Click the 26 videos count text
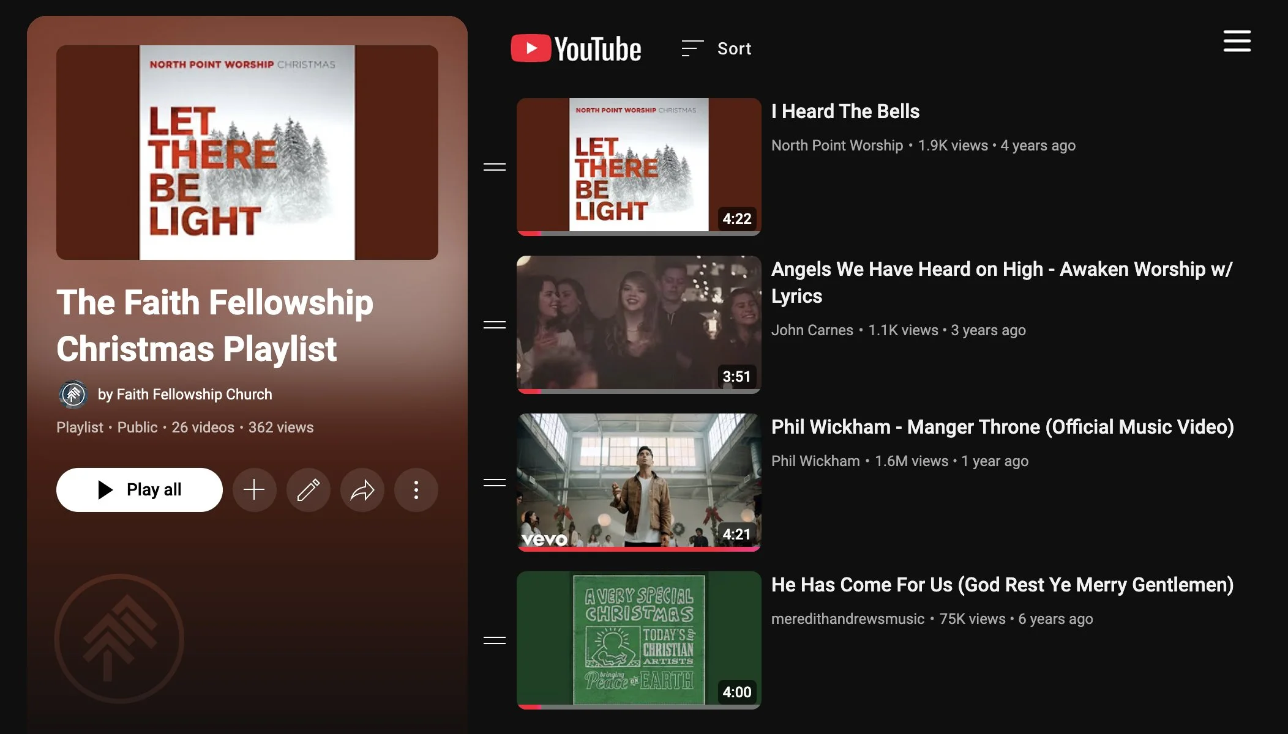 (x=203, y=428)
